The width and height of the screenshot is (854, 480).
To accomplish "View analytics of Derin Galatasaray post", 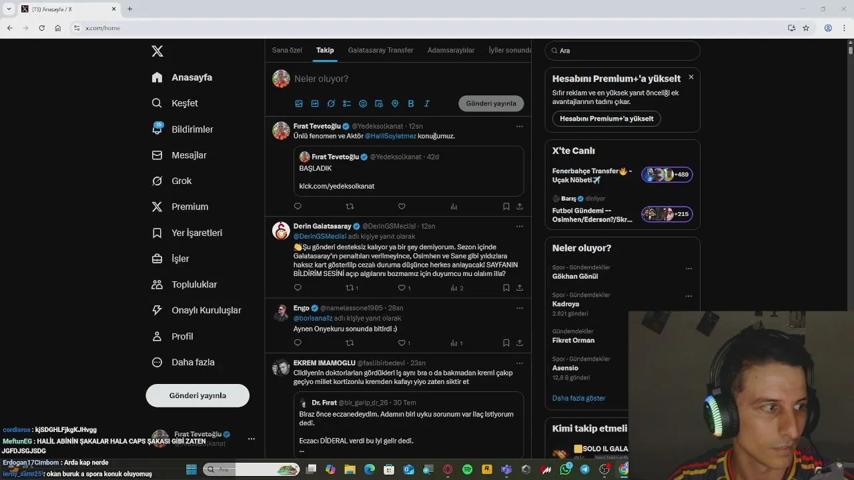I will coord(454,288).
